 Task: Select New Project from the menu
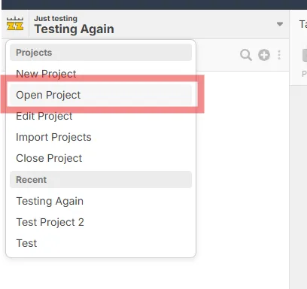point(46,74)
